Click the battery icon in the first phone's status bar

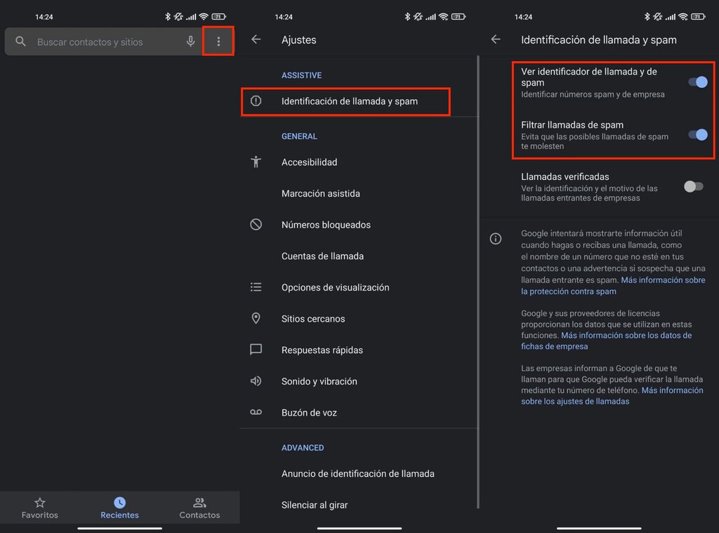219,17
